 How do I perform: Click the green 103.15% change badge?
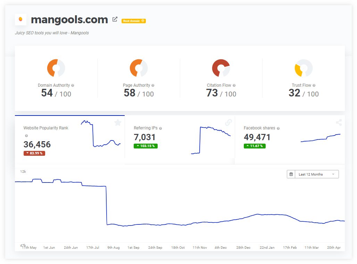pyautogui.click(x=146, y=146)
